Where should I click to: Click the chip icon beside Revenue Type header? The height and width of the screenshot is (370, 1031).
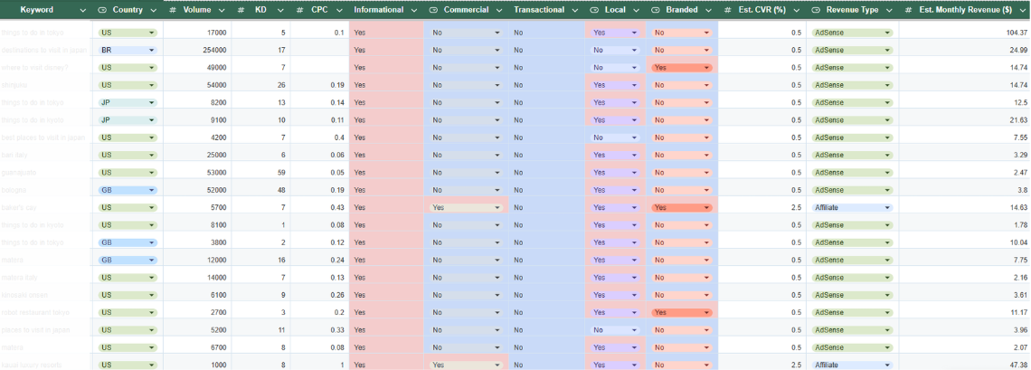pos(815,10)
